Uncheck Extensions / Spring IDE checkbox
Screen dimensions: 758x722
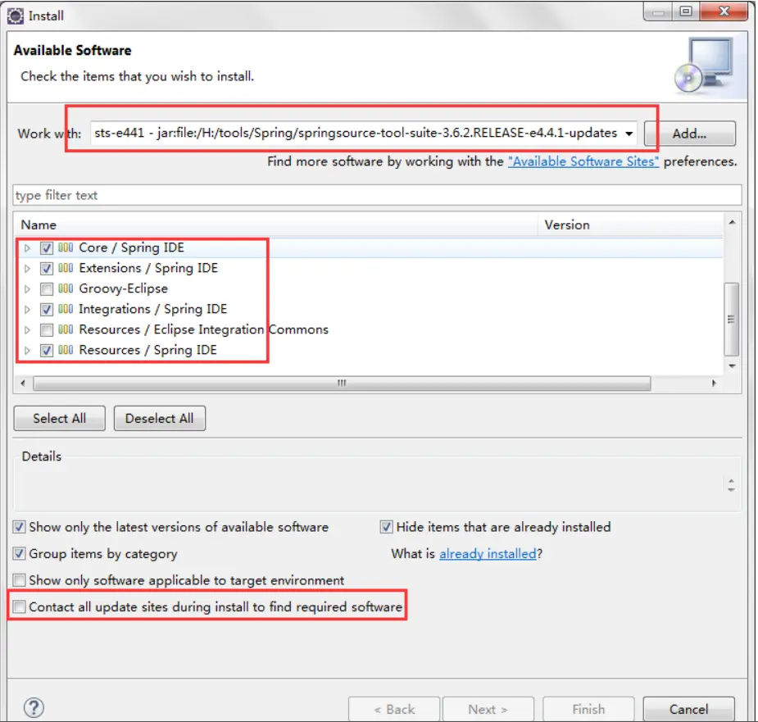[x=47, y=268]
